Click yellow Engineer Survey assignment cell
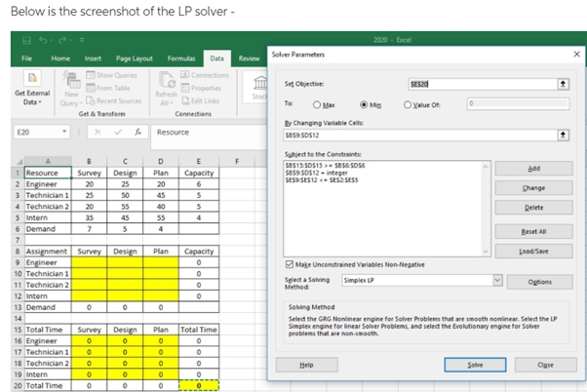 (x=90, y=262)
